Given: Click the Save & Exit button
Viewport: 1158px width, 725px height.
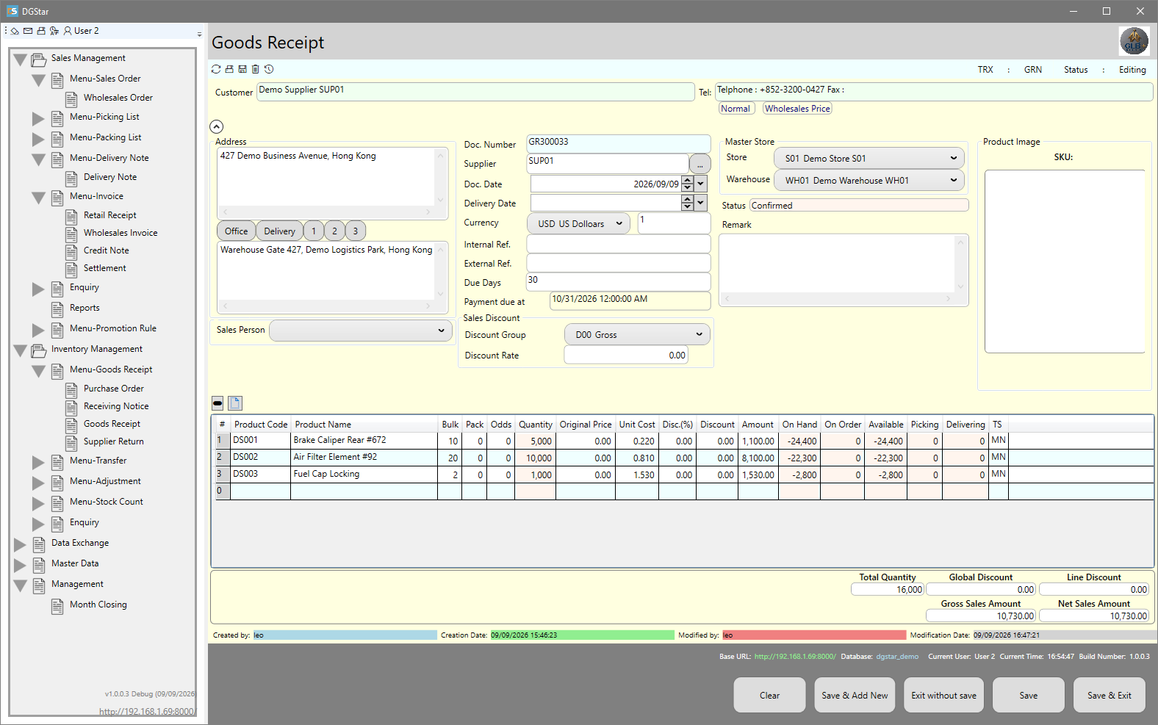Looking at the screenshot, I should click(x=1110, y=695).
